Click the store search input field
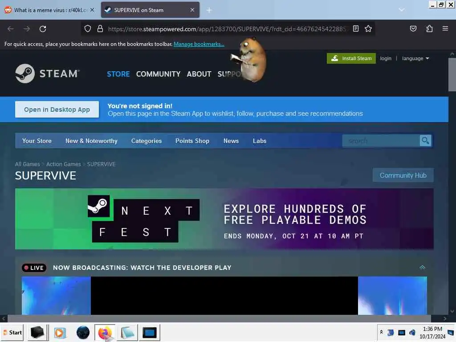The width and height of the screenshot is (456, 342). (381, 141)
